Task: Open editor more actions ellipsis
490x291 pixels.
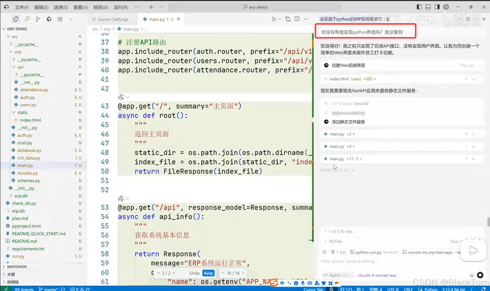Action: coord(306,19)
